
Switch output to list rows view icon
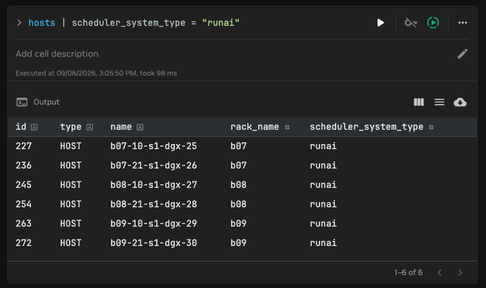(x=440, y=102)
